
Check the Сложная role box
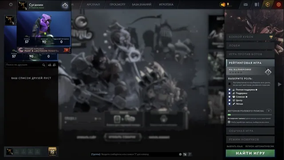[x=229, y=97]
